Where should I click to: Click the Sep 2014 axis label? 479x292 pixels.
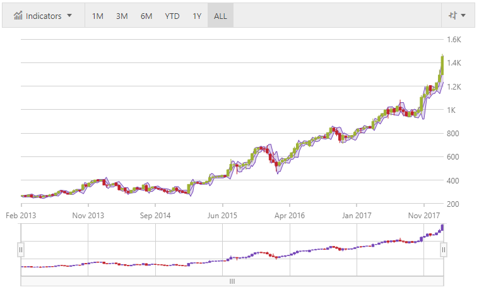155,216
